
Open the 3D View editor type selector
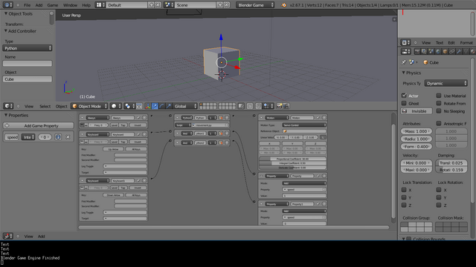pyautogui.click(x=8, y=106)
